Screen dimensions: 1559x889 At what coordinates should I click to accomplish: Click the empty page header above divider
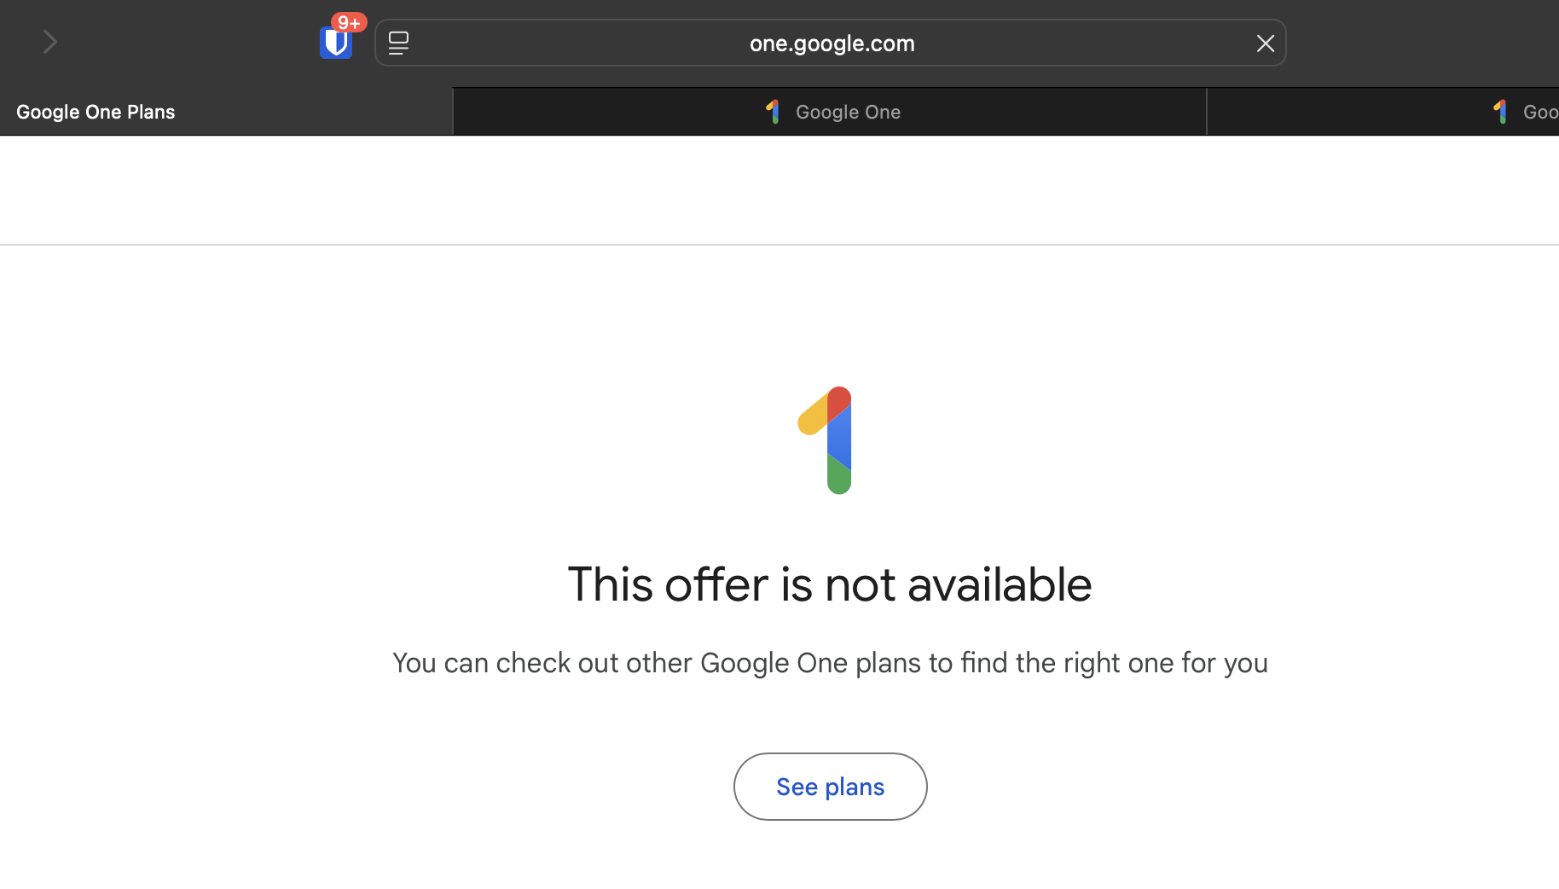pos(779,190)
